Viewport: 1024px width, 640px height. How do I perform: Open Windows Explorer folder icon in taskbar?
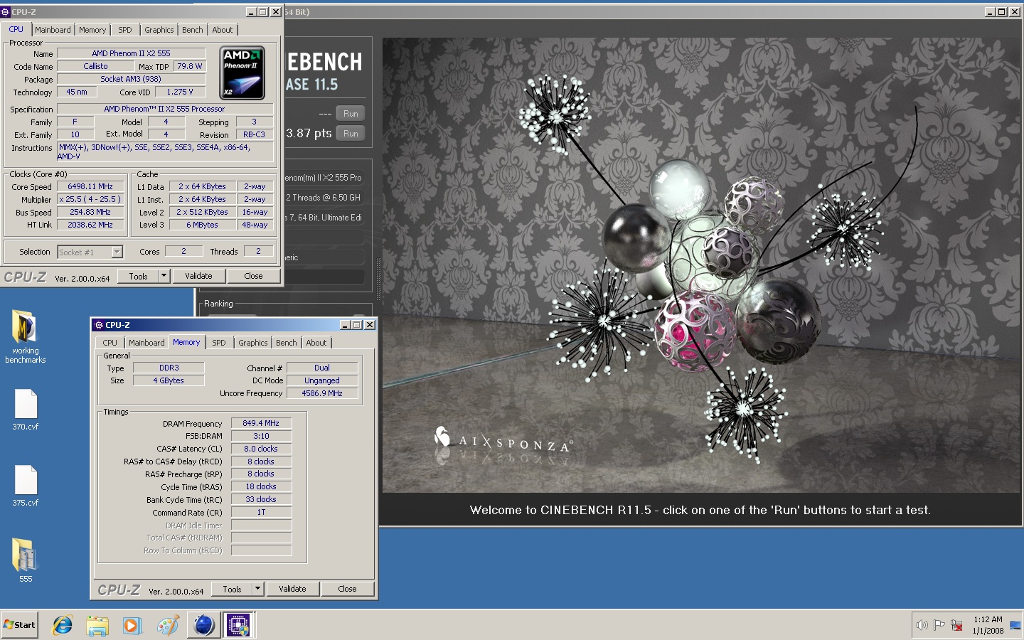coord(97,625)
